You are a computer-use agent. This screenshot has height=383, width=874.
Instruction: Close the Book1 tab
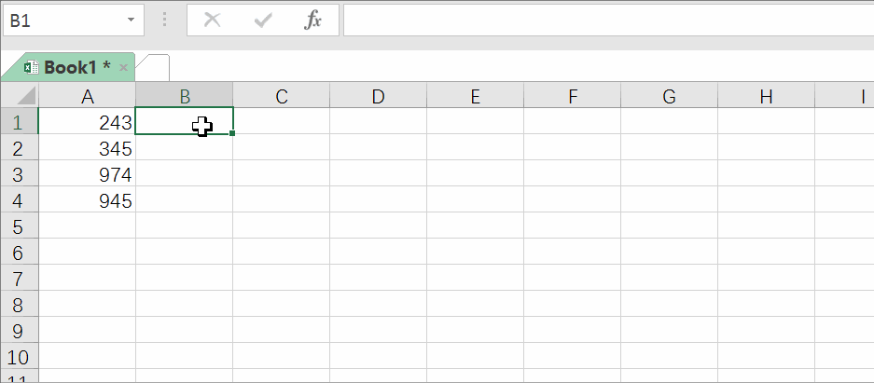(124, 68)
